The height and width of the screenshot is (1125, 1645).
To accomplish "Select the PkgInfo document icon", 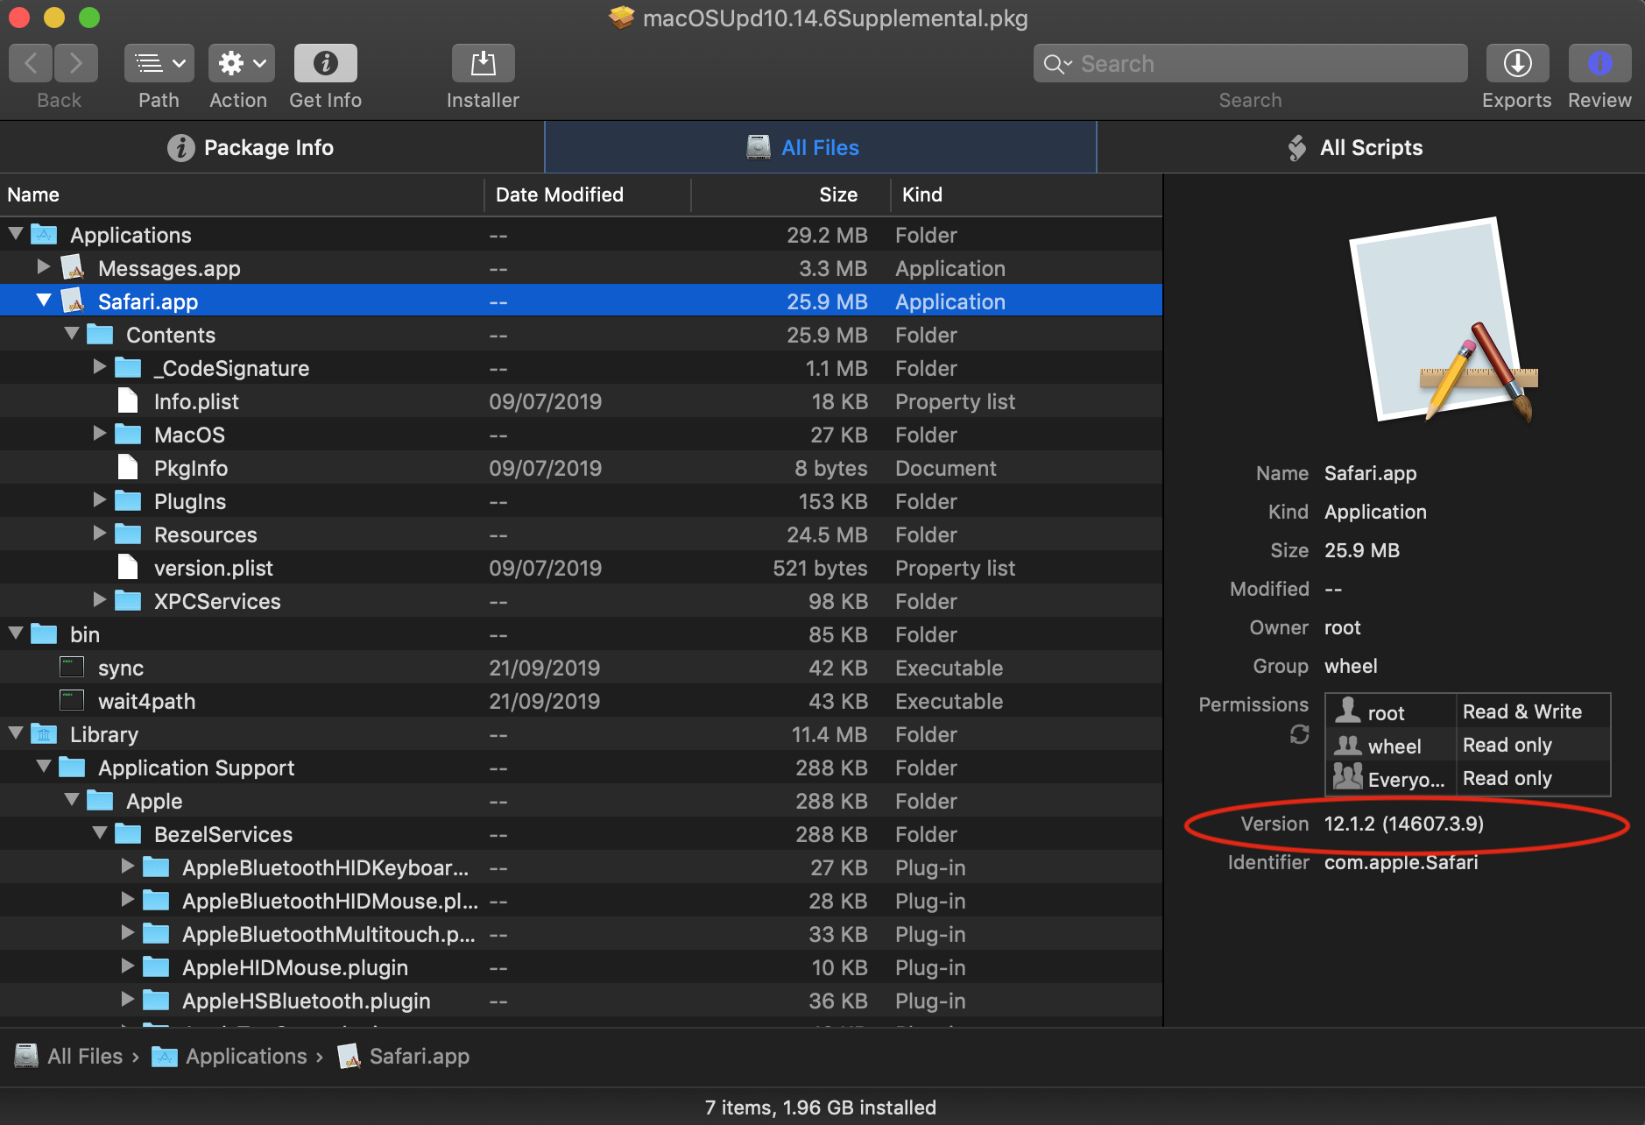I will (128, 467).
